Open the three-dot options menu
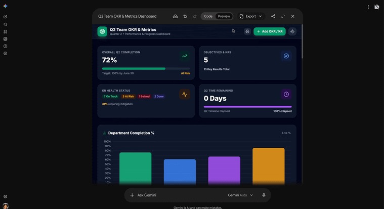384x209 pixels. pyautogui.click(x=368, y=7)
